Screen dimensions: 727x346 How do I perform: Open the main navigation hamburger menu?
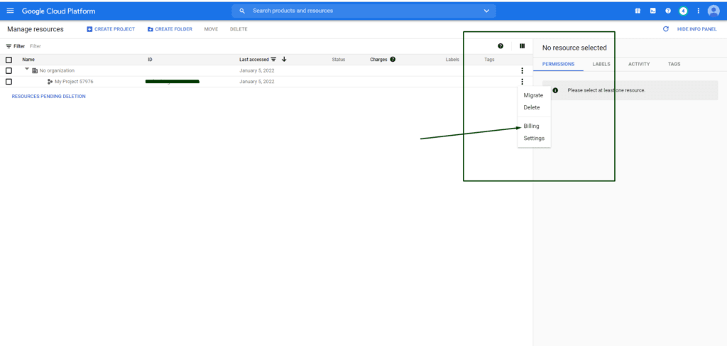(10, 11)
